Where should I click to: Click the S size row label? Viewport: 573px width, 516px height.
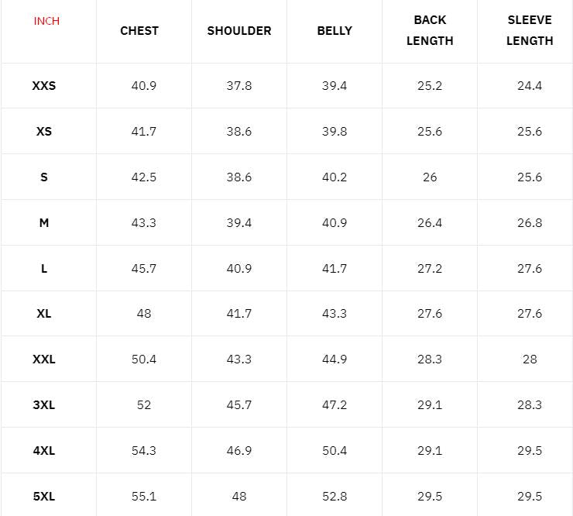[x=44, y=177]
